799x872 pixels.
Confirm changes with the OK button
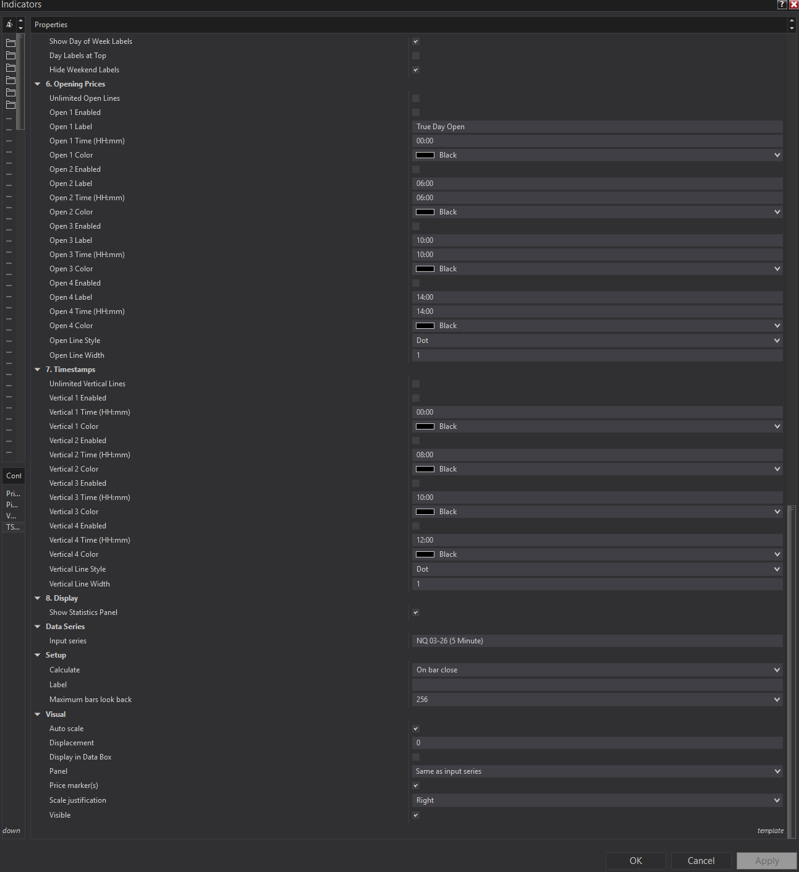pos(636,861)
